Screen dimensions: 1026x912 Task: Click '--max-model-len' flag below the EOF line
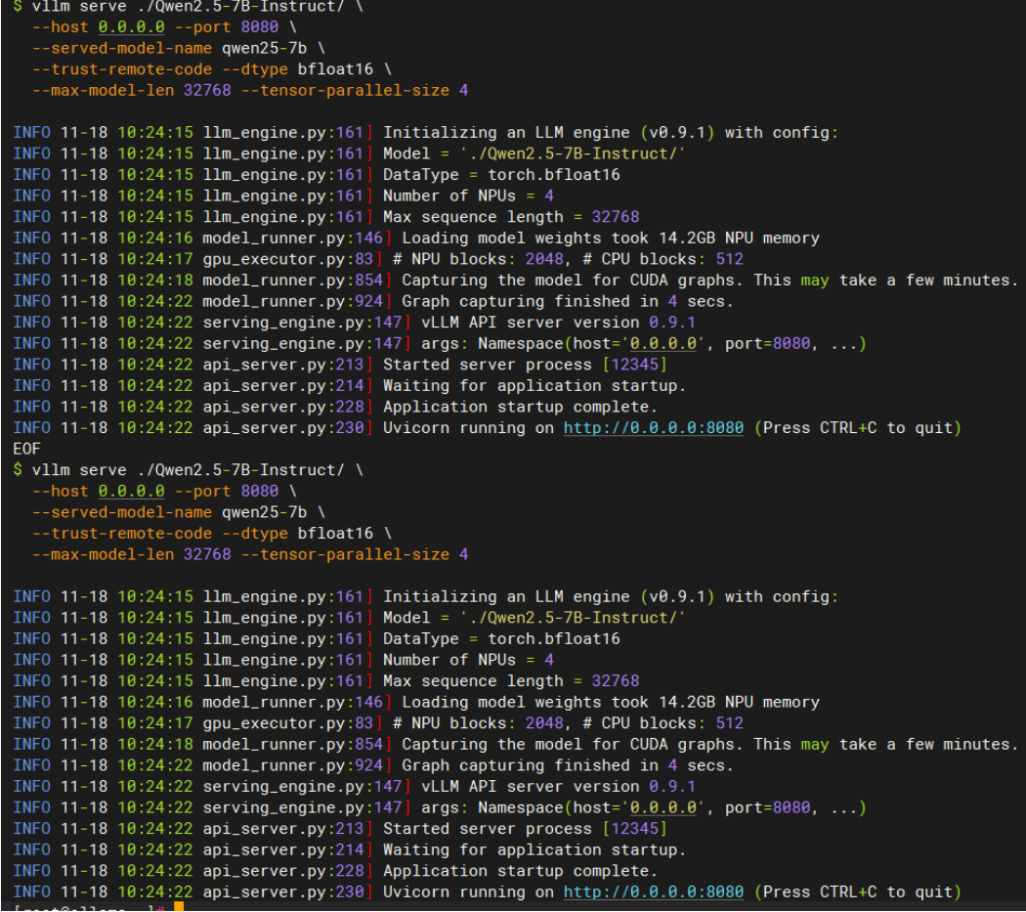104,554
